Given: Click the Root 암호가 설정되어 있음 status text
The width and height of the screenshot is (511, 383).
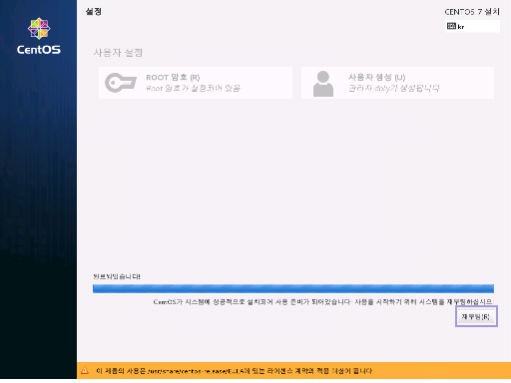Looking at the screenshot, I should 193,88.
